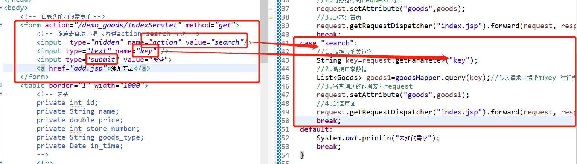Click the "private int store_number;" line
577x164 pixels.
88,129
